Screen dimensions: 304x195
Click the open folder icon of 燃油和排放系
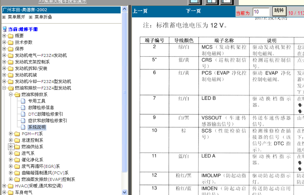click(17, 95)
